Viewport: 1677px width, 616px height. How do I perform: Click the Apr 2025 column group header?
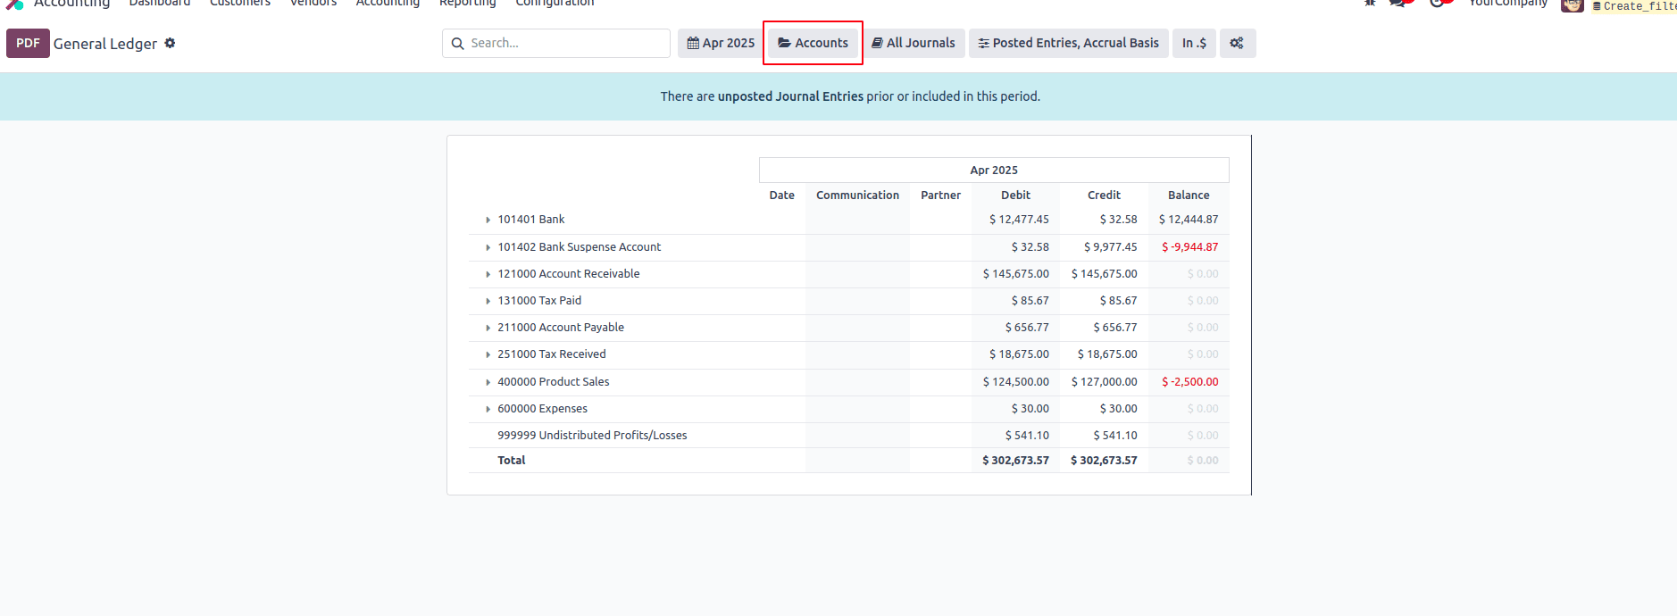[x=994, y=170]
